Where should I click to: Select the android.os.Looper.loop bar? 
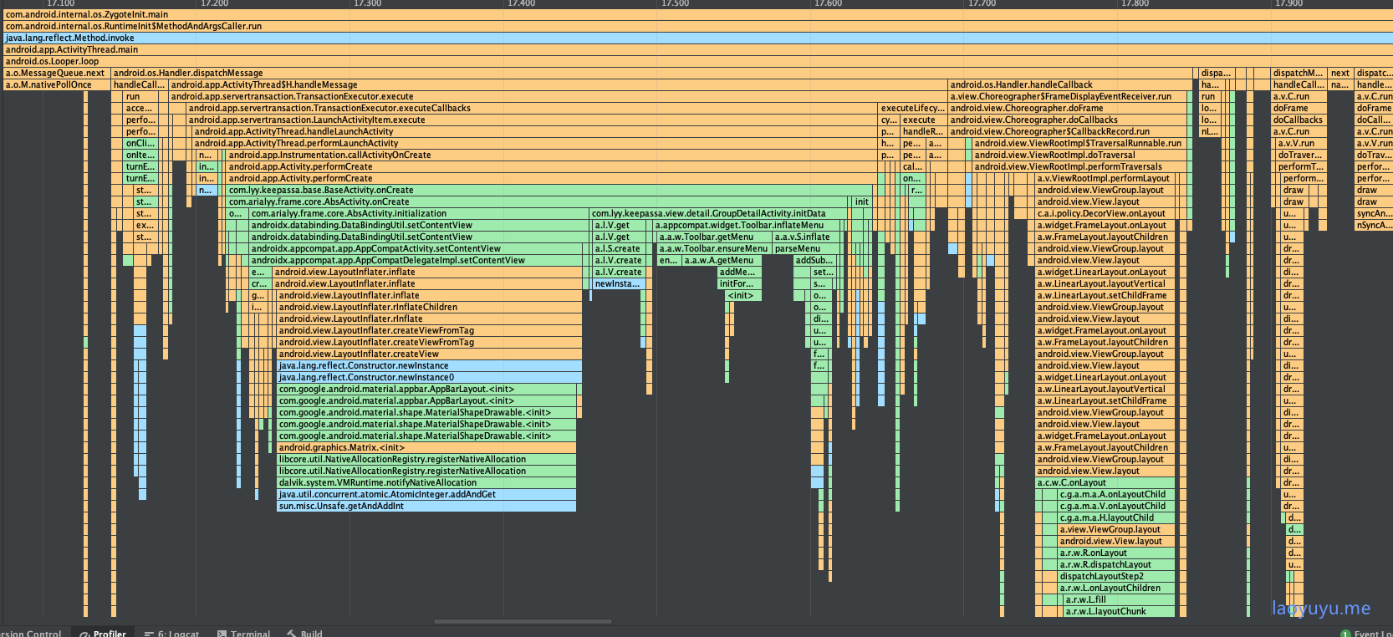[698, 61]
